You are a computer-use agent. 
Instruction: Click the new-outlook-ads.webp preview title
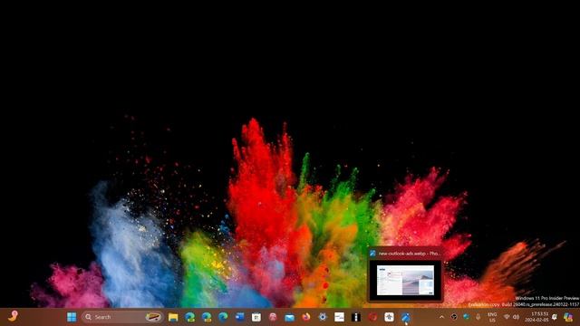[x=409, y=254]
